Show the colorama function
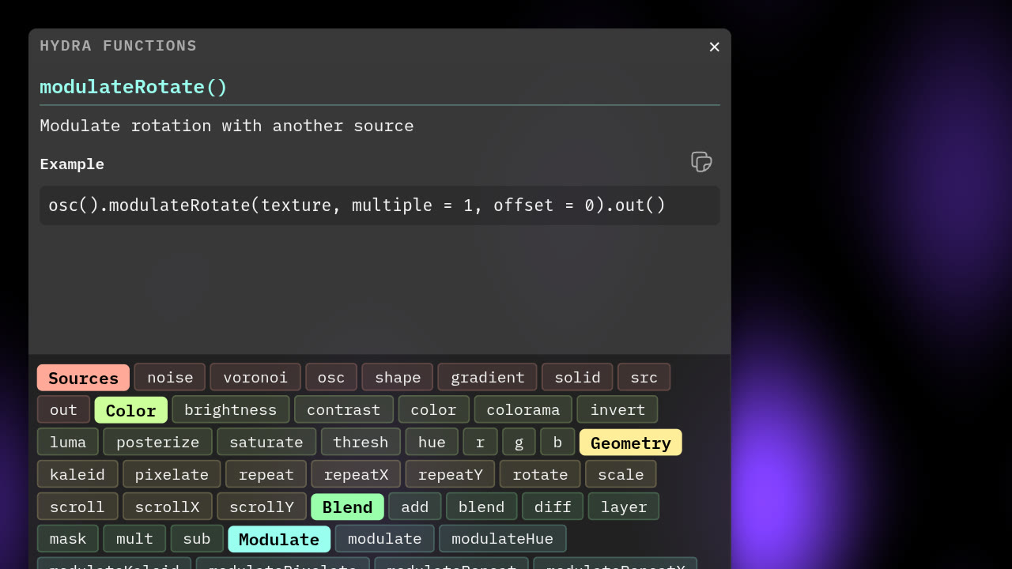The width and height of the screenshot is (1012, 569). pos(523,409)
